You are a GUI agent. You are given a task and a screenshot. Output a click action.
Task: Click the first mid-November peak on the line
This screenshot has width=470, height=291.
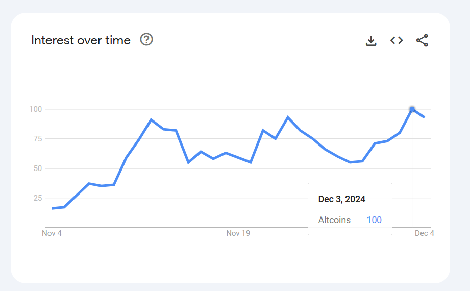[x=151, y=119]
